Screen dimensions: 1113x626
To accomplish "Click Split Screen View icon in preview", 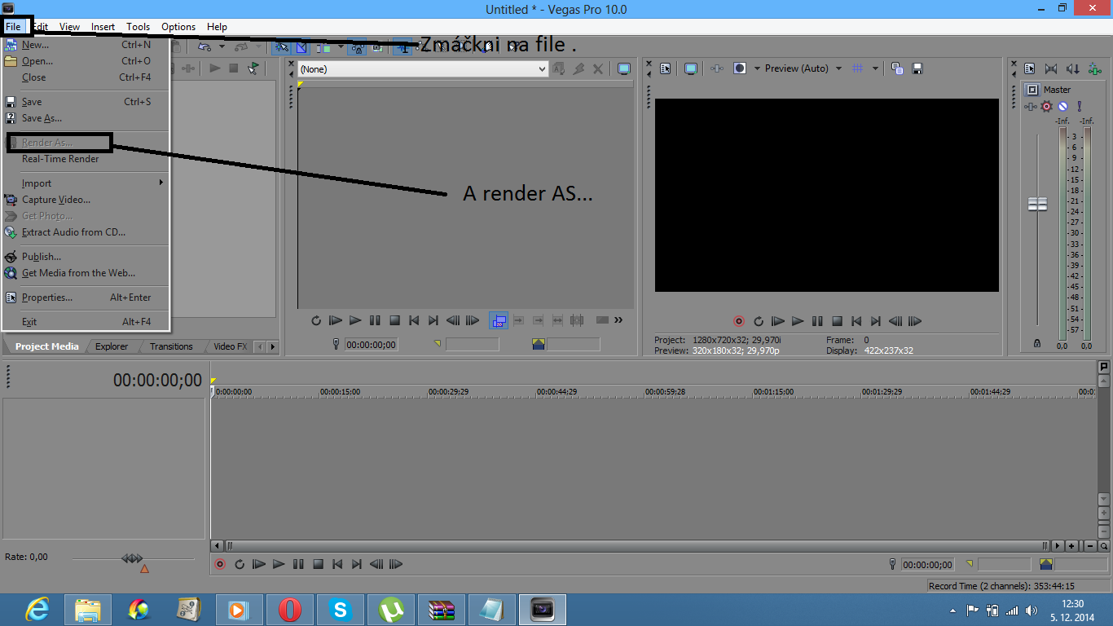I will pos(740,68).
